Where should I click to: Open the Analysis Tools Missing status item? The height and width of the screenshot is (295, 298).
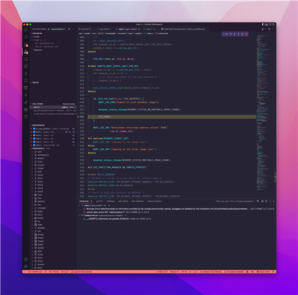tap(211, 272)
